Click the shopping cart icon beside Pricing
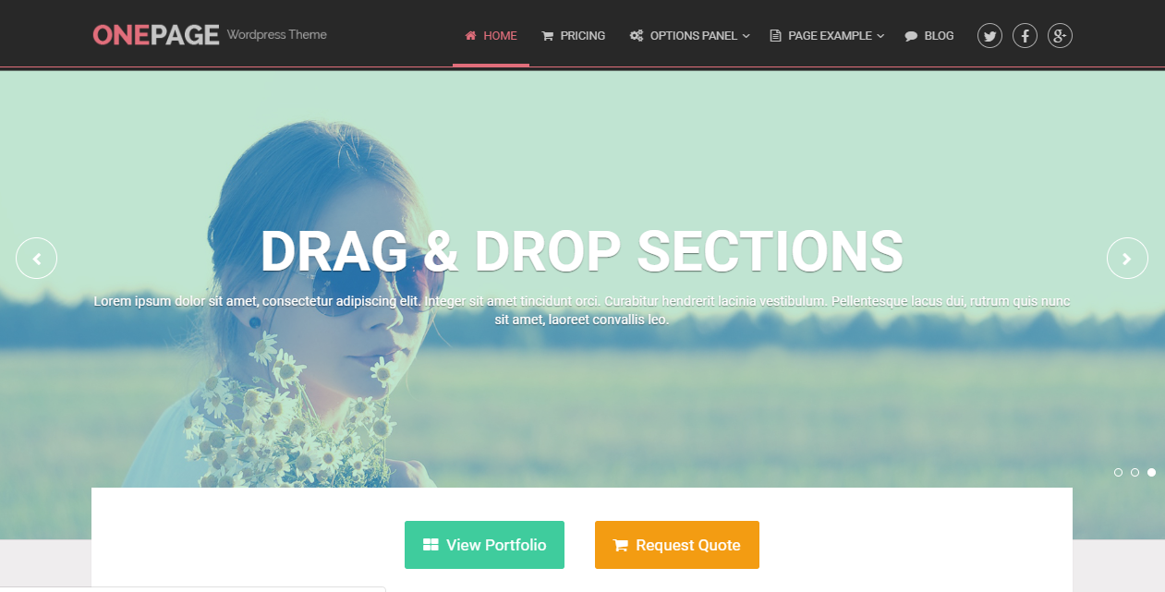1165x592 pixels. coord(548,36)
